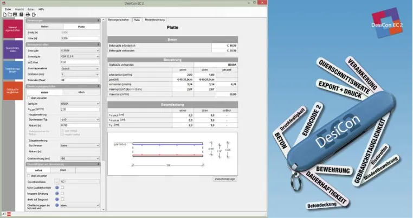Click the Hauptbewehrung Abstand [m] input field
413x218 pixels.
pos(80,125)
